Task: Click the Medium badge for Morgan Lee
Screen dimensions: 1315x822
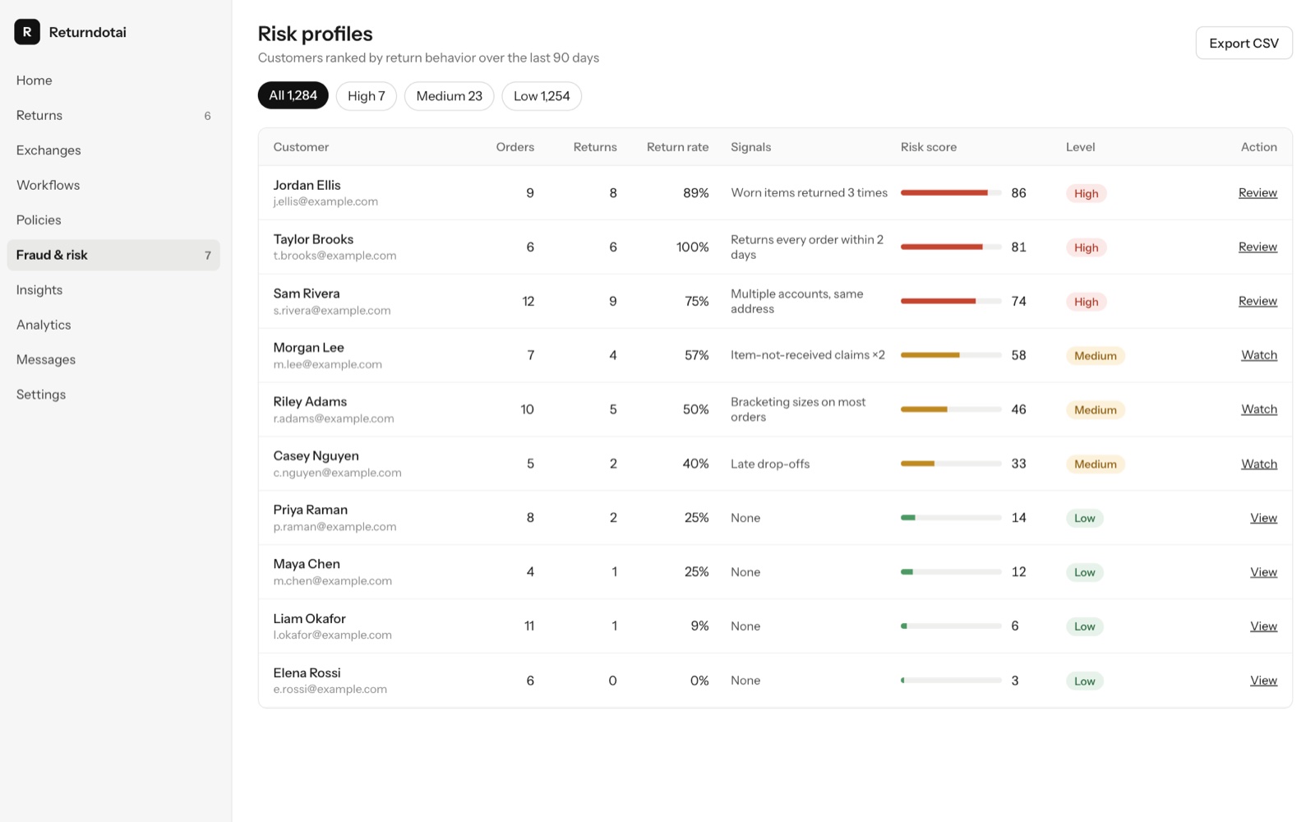Action: (x=1095, y=356)
